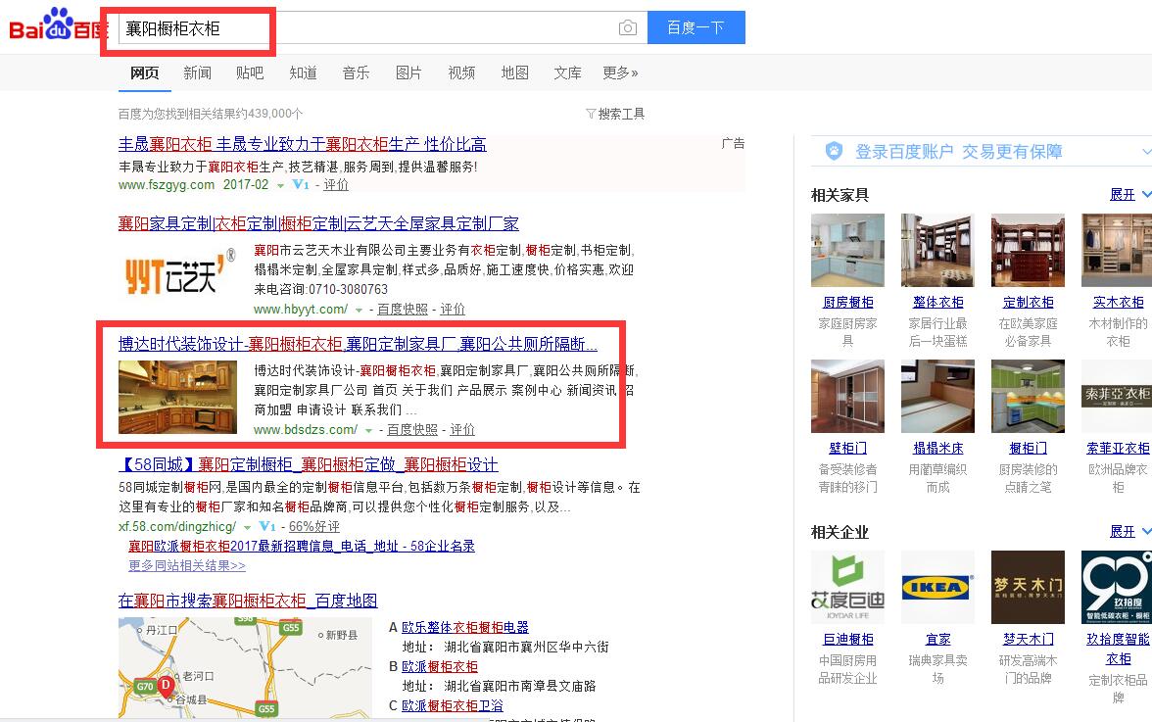
Task: Open 评价 for fszgyg.com result
Action: pyautogui.click(x=336, y=185)
